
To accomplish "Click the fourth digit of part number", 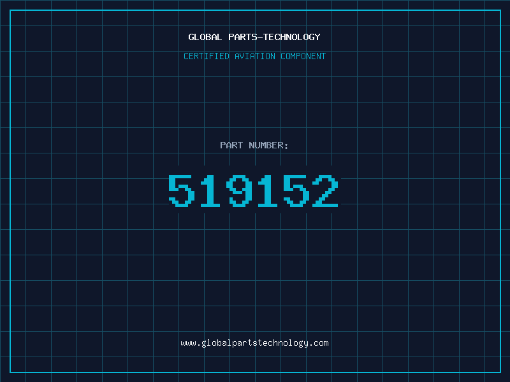I will 268,191.
